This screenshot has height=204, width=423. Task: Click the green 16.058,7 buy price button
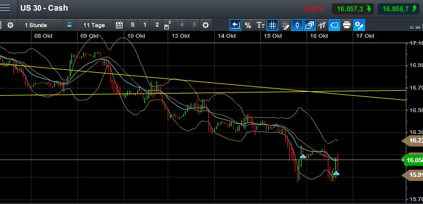pos(398,8)
